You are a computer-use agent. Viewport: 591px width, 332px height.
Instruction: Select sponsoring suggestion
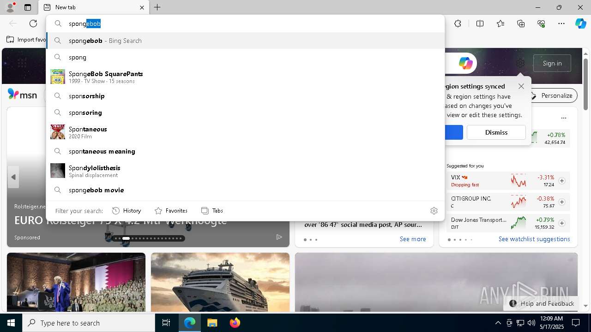[x=245, y=113]
